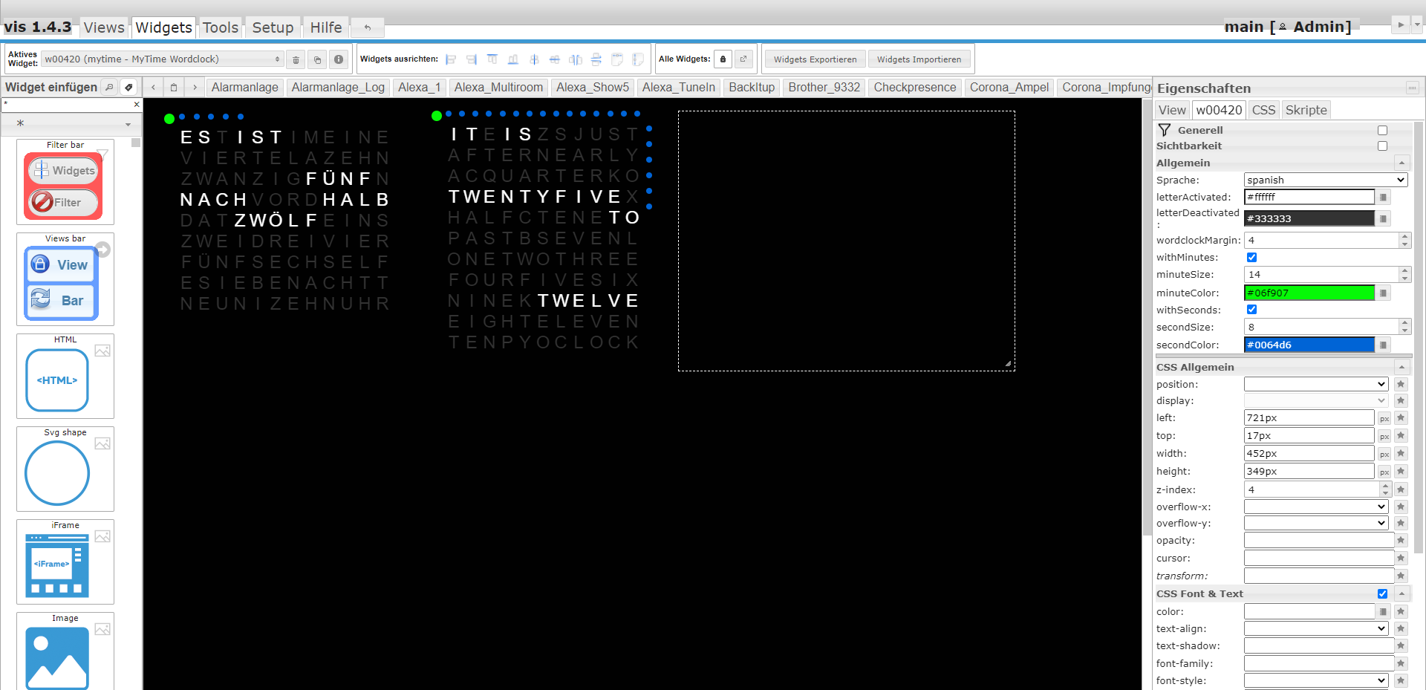Click the undo arrow in the menu bar
This screenshot has height=690, width=1426.
[368, 27]
